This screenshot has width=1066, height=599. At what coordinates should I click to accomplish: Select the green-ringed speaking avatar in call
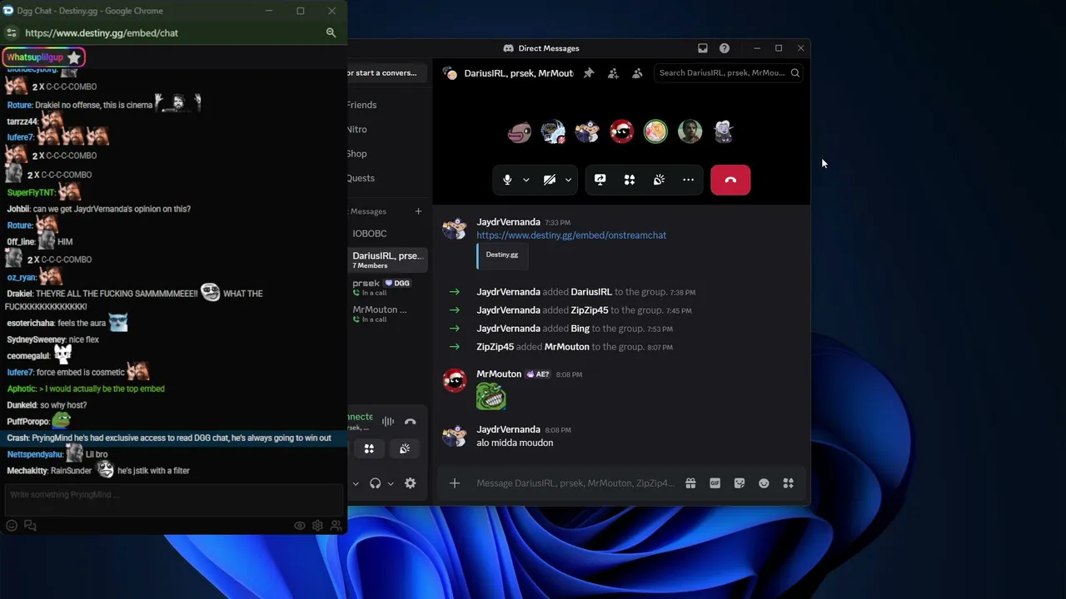tap(655, 131)
